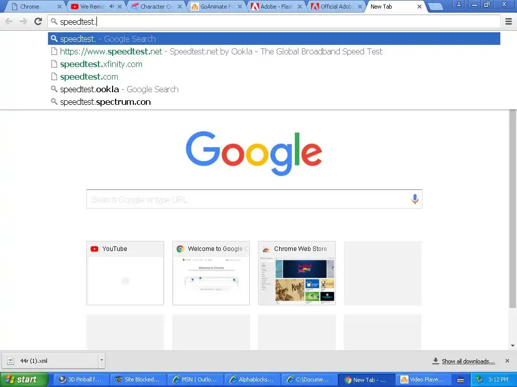Open the Adobe - Flash tab
This screenshot has width=517, height=387.
pos(276,7)
